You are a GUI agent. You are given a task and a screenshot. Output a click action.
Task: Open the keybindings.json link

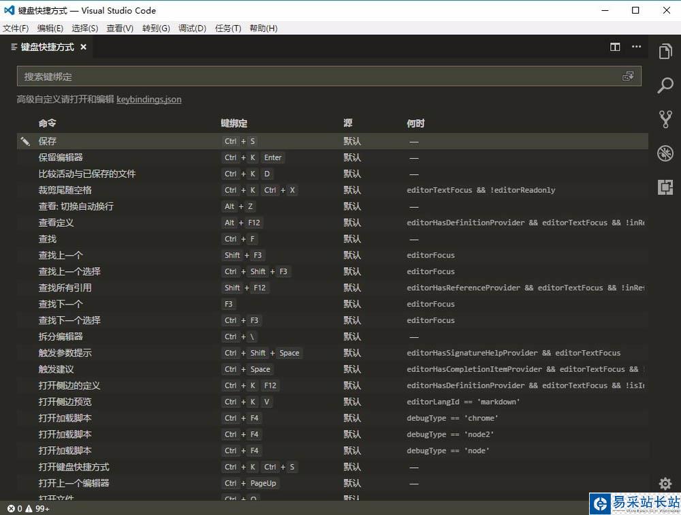(149, 99)
